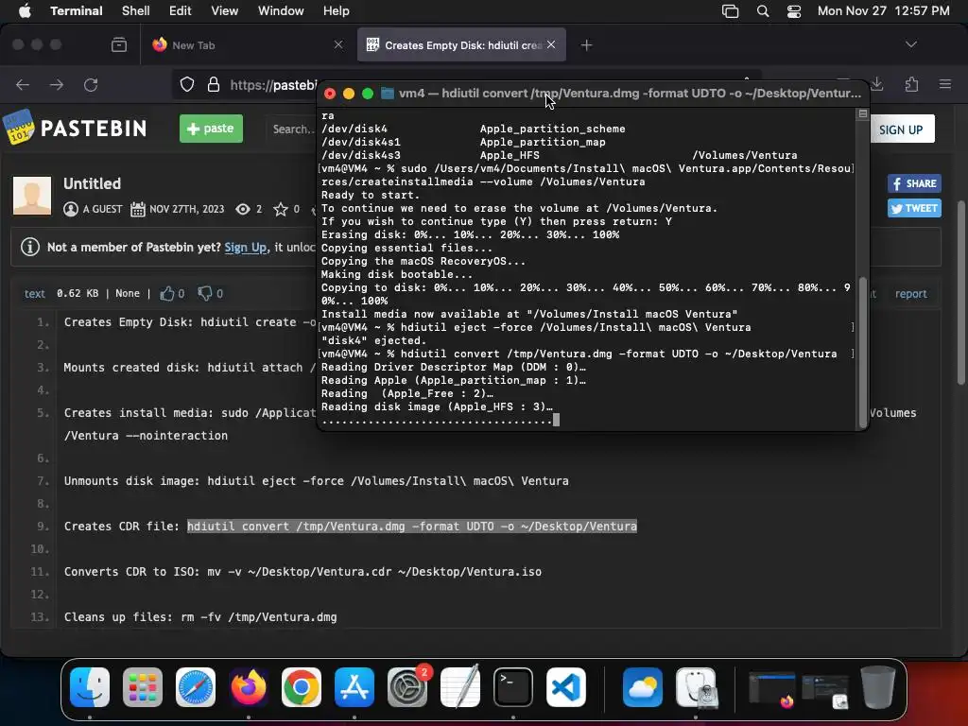The width and height of the screenshot is (968, 726).
Task: Click the Firefox address bar URL
Action: pos(273,85)
